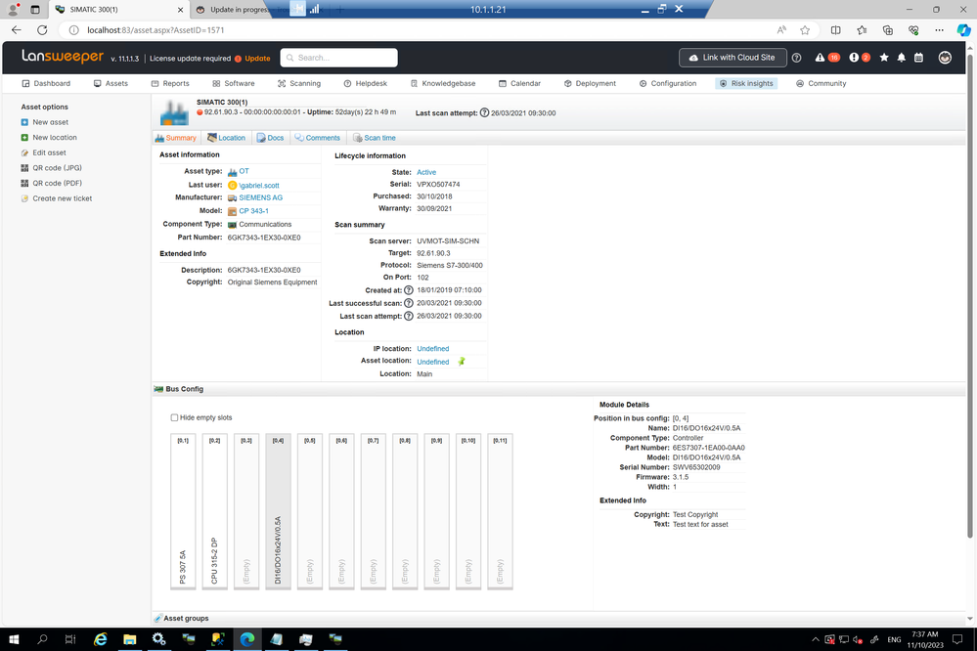
Task: Open Knowledgebase menu
Action: (442, 83)
